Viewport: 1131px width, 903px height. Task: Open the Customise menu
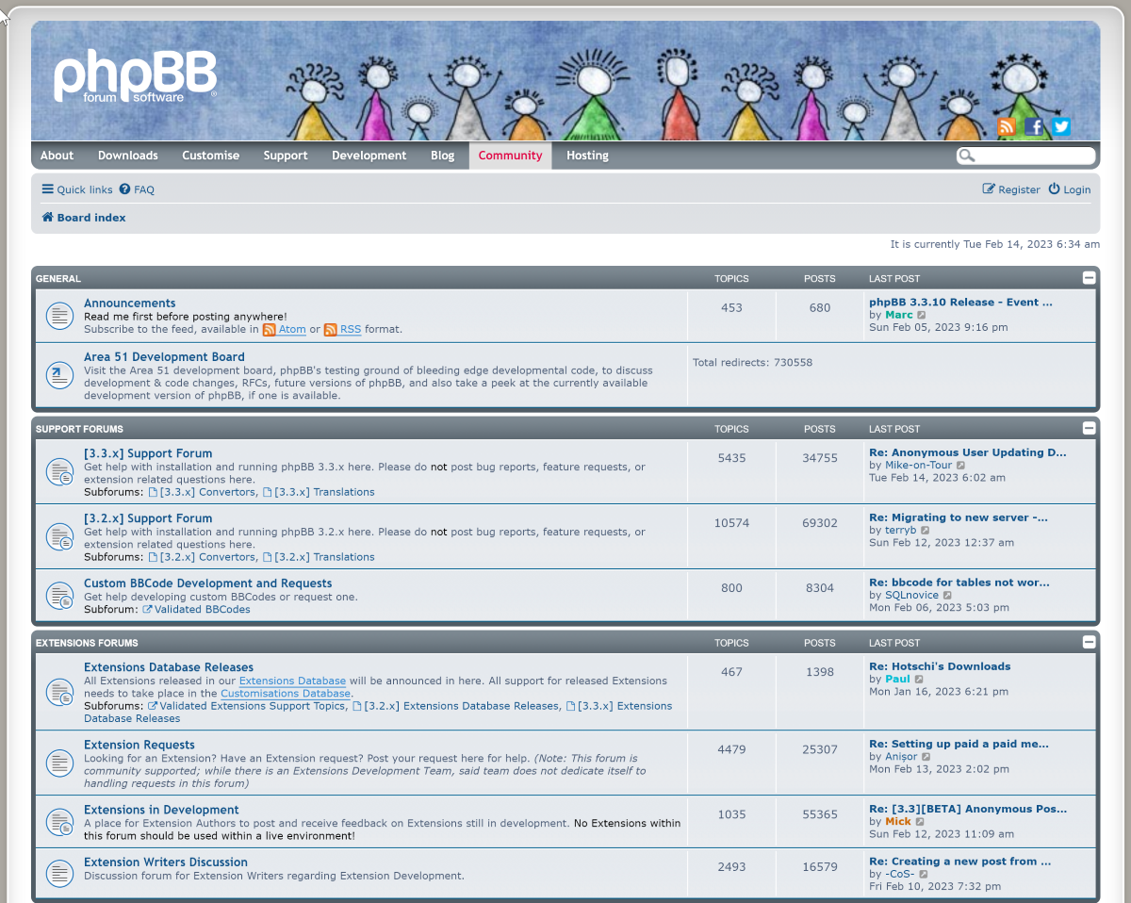point(210,156)
